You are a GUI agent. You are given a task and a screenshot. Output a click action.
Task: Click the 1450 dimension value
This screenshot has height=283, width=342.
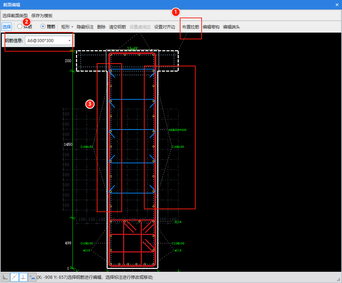pos(68,144)
